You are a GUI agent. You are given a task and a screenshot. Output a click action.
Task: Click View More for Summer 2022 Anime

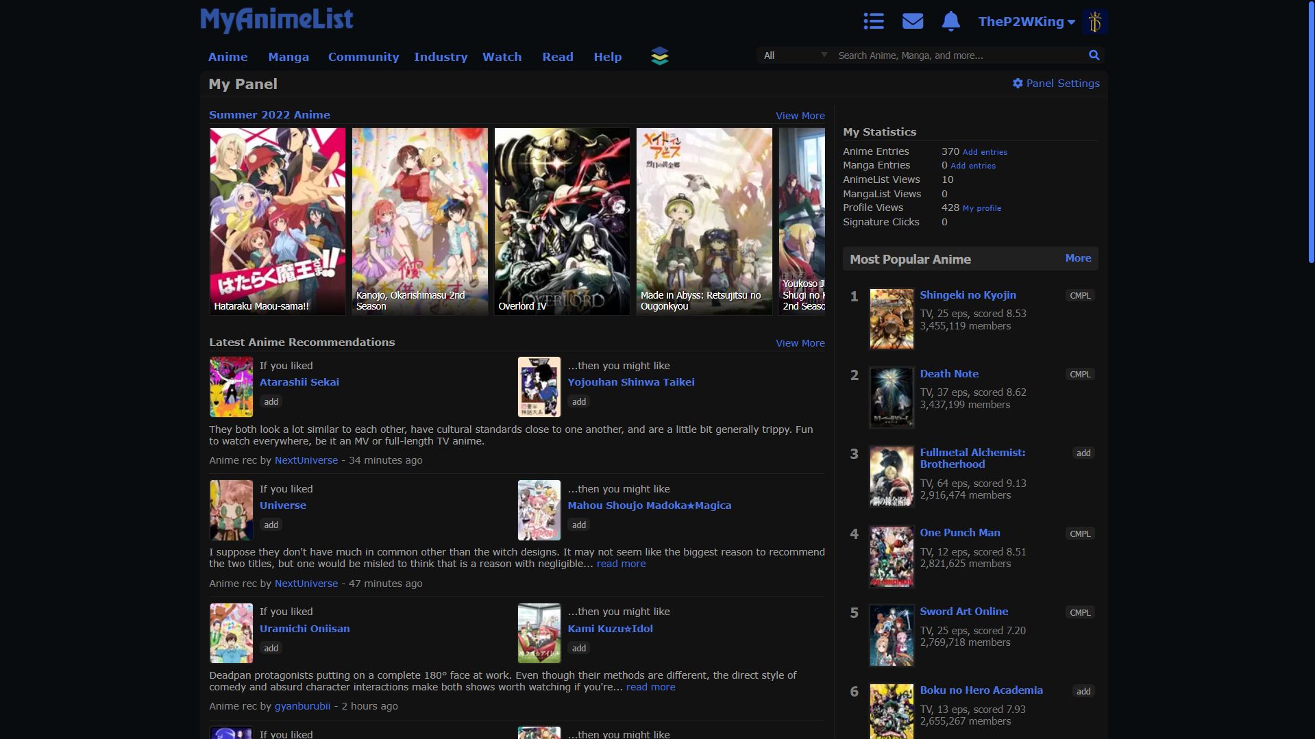click(x=800, y=116)
